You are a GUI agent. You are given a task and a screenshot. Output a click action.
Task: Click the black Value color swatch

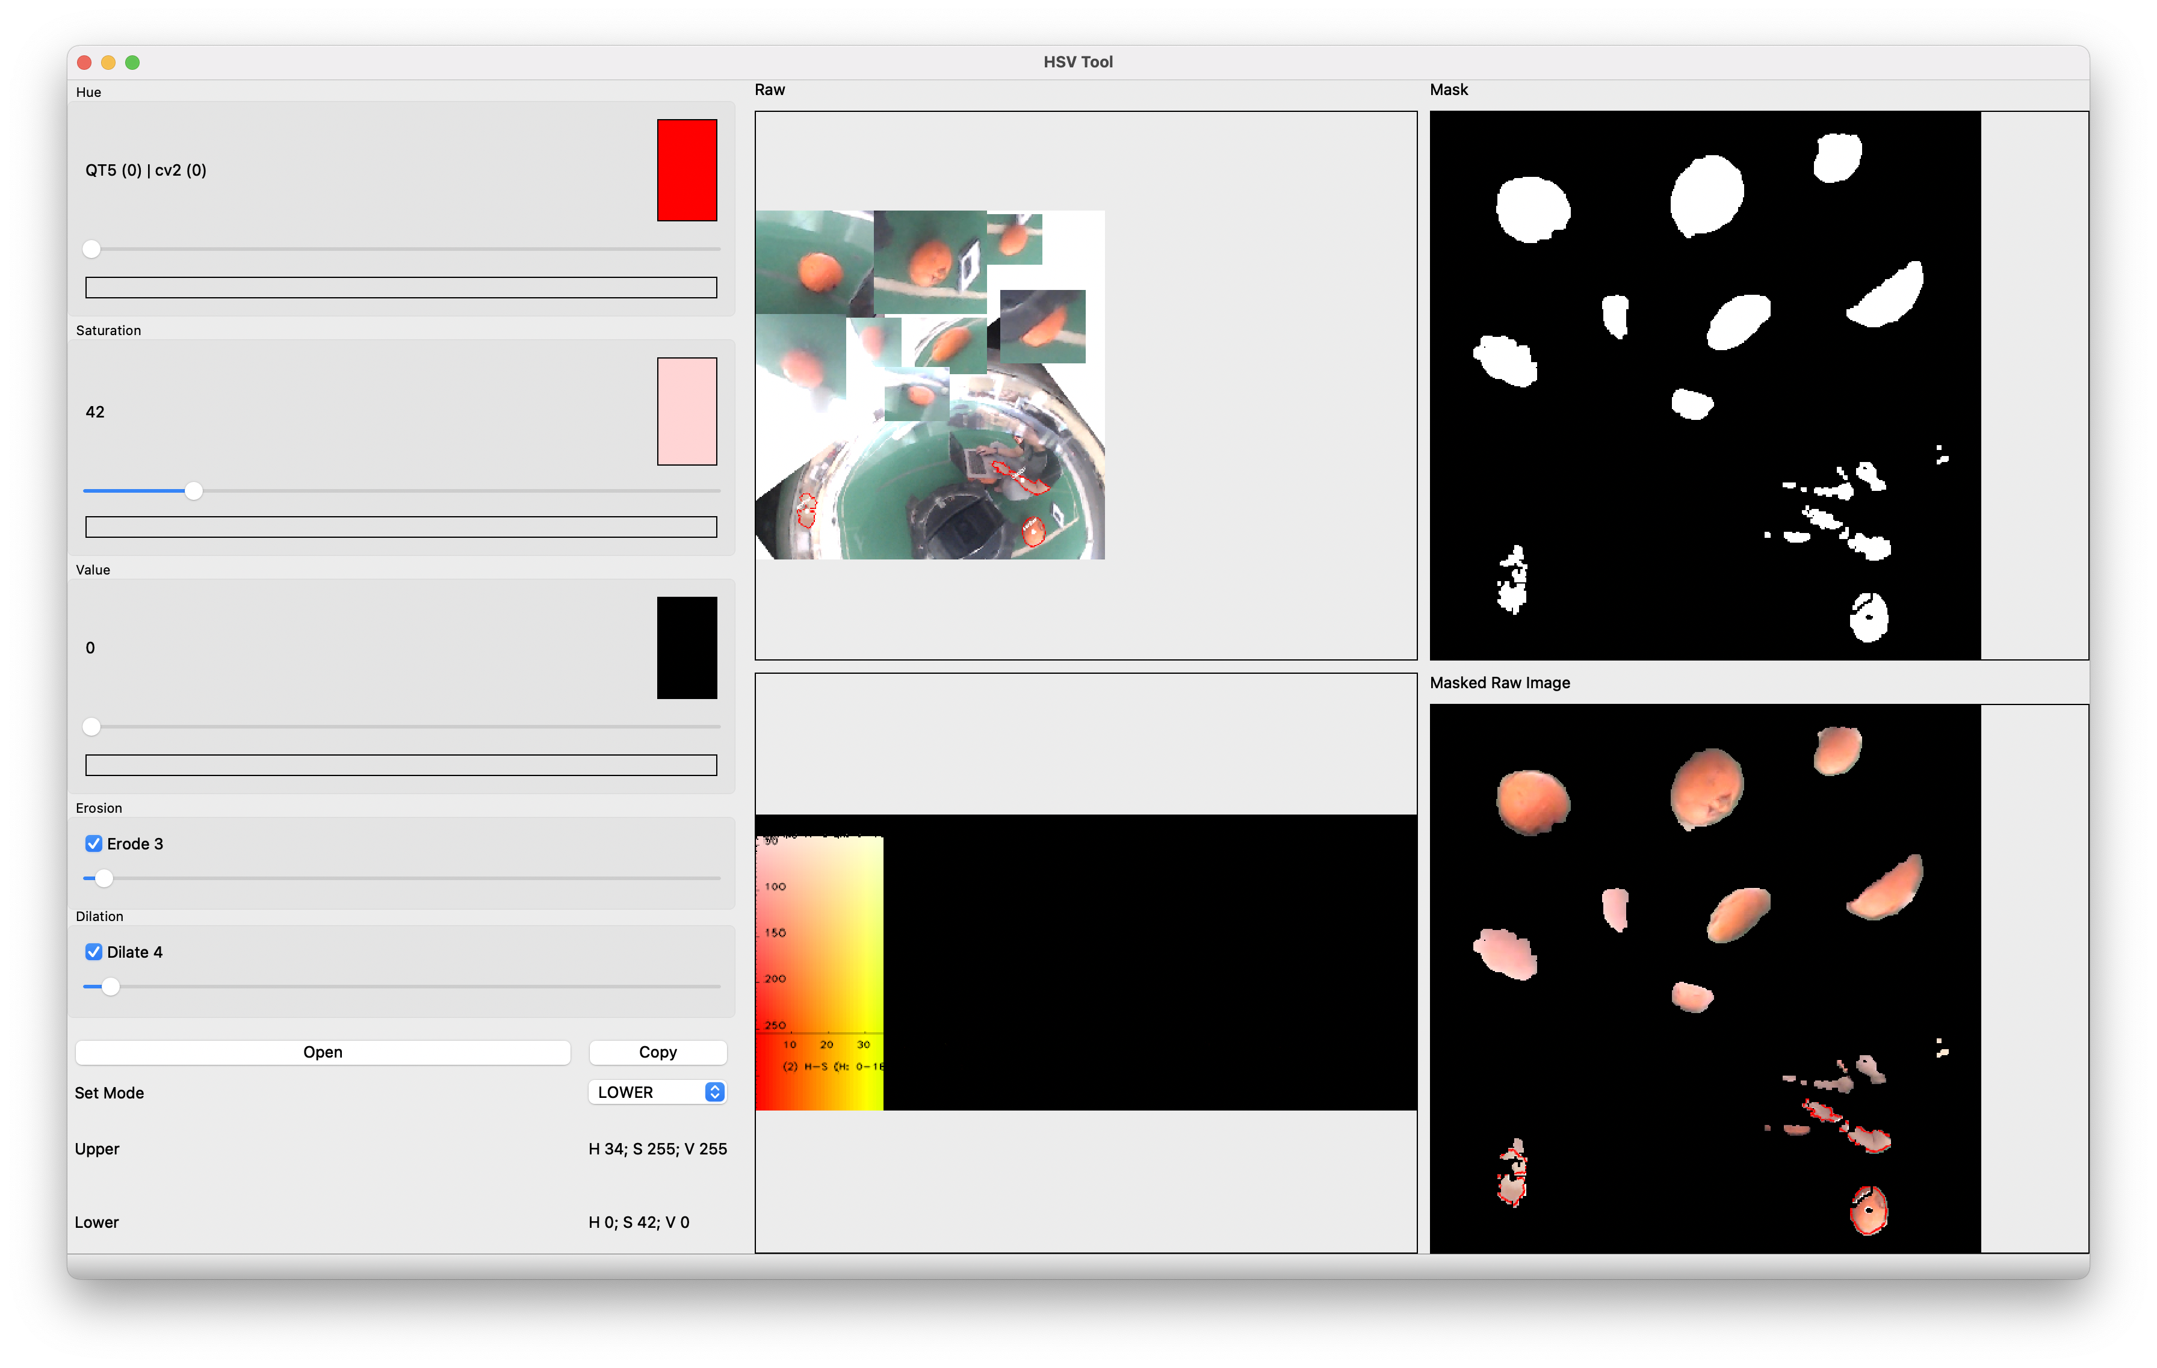(687, 648)
